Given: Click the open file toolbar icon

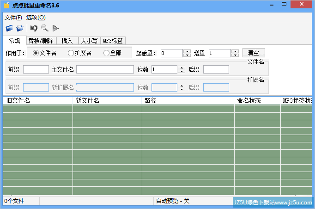Looking at the screenshot, I should 9,28.
